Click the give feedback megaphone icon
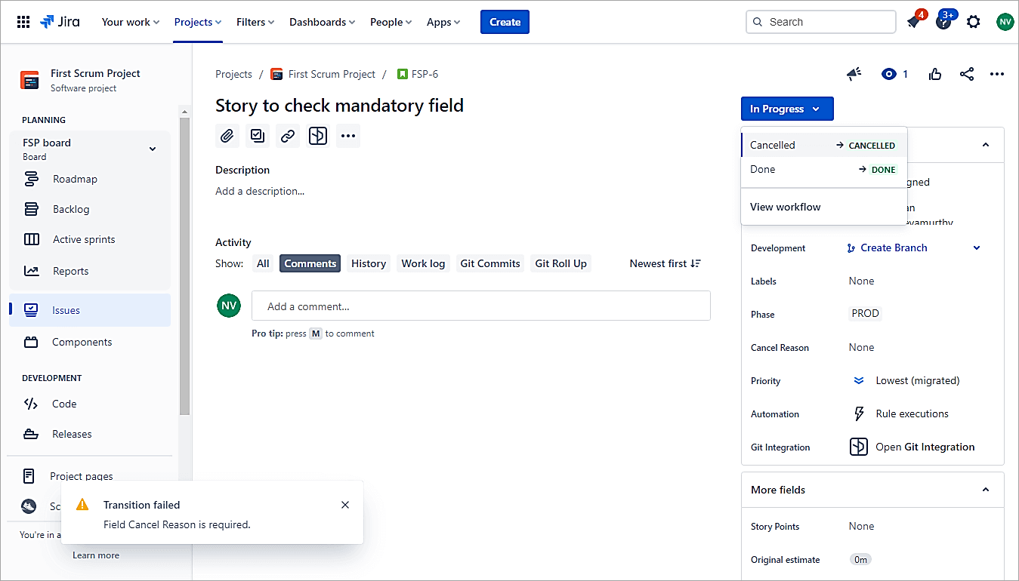The width and height of the screenshot is (1019, 581). [854, 74]
